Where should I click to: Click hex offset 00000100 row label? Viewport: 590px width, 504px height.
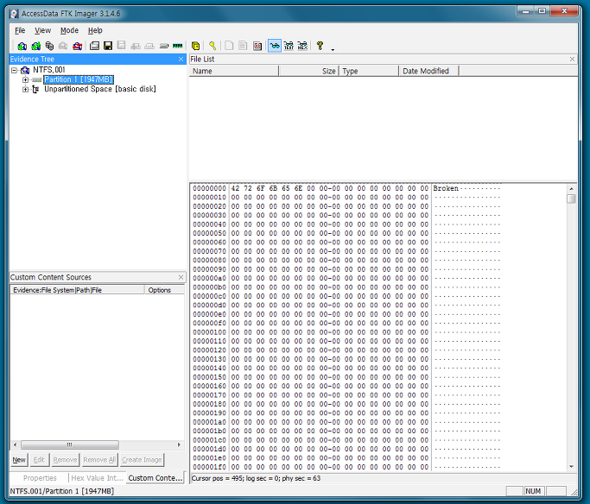point(210,332)
